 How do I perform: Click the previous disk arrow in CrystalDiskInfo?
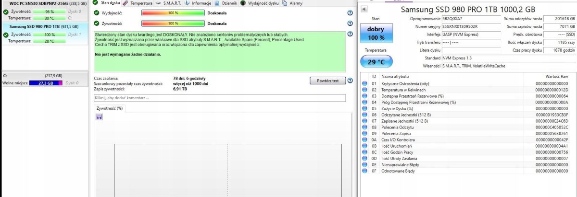point(364,9)
